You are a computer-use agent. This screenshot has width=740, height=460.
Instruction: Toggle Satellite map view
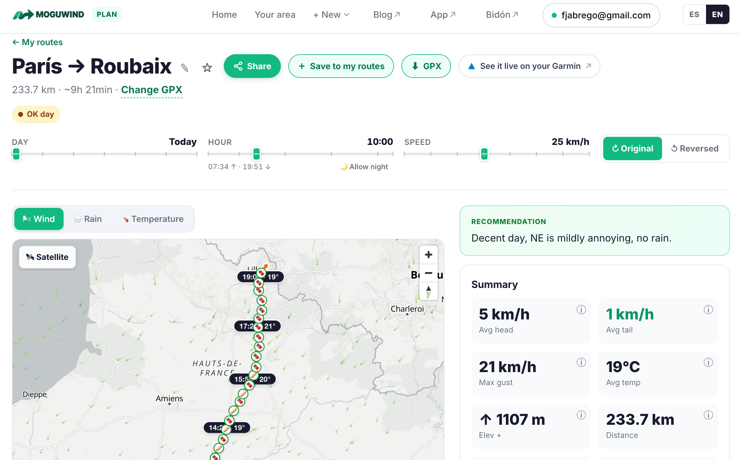click(47, 257)
